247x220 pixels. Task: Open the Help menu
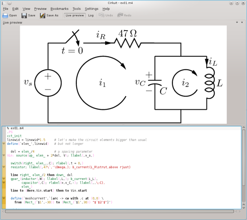pyautogui.click(x=106, y=9)
